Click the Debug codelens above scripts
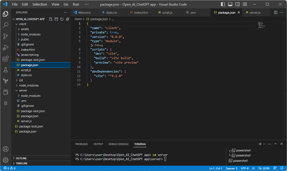This screenshot has height=171, width=287. 97,45
